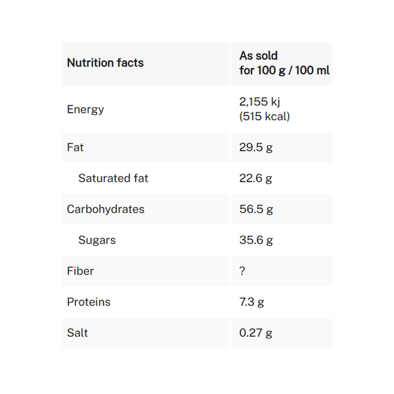Click the 'Nutrition facts' column header

[x=105, y=63]
